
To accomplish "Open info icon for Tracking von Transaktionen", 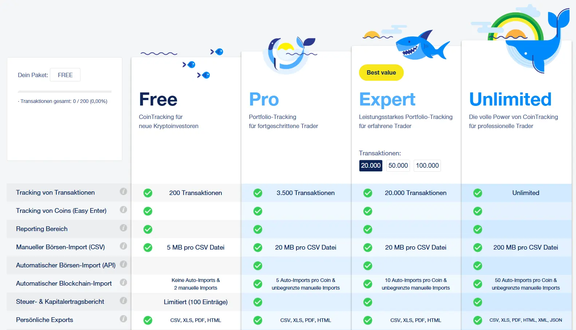I will pos(123,191).
